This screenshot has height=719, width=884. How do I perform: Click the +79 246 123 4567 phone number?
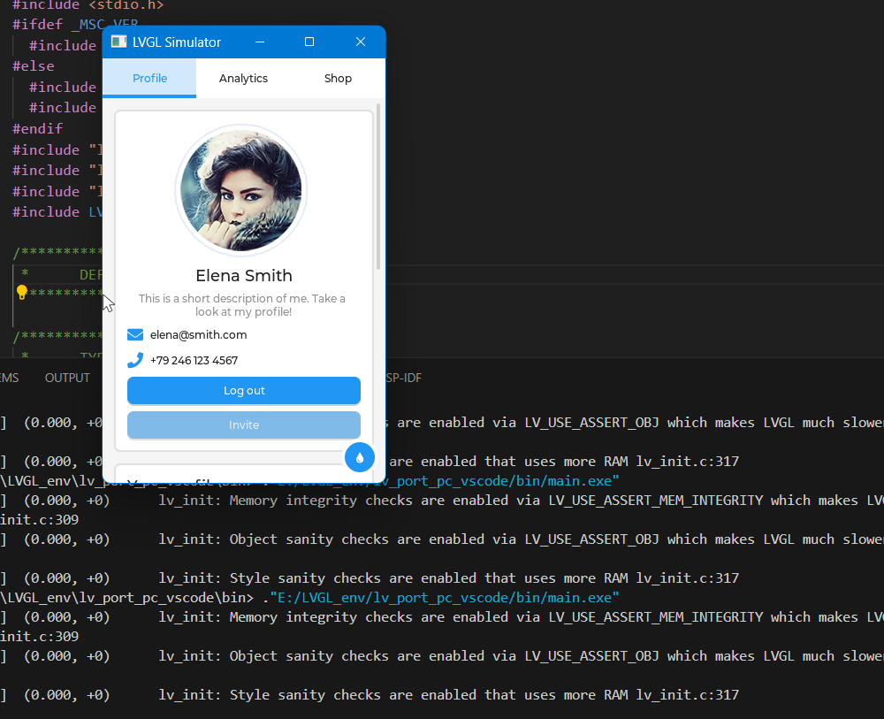click(194, 360)
